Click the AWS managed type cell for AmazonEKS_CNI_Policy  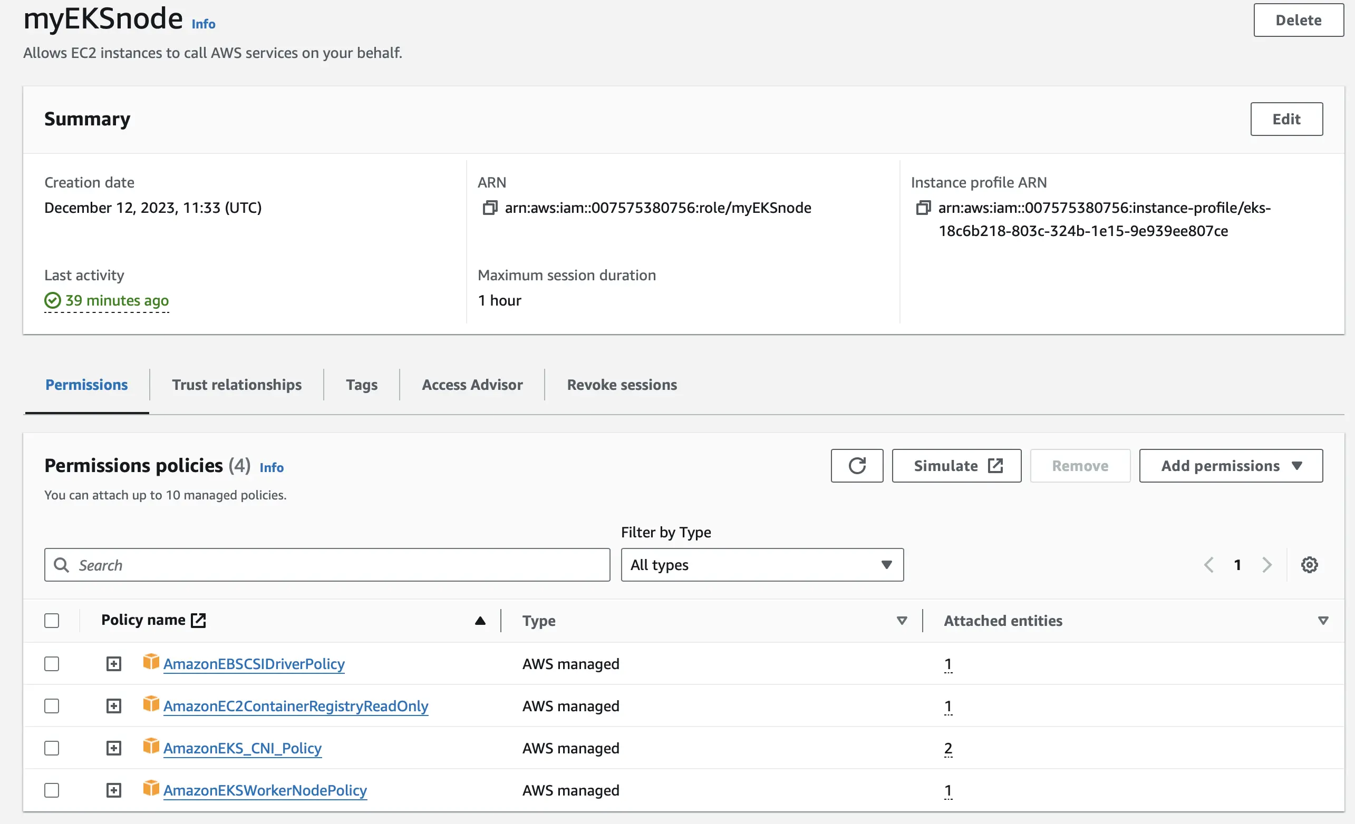pyautogui.click(x=571, y=748)
